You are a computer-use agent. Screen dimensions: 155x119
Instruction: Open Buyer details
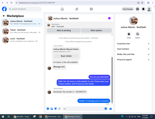[x=66, y=56]
